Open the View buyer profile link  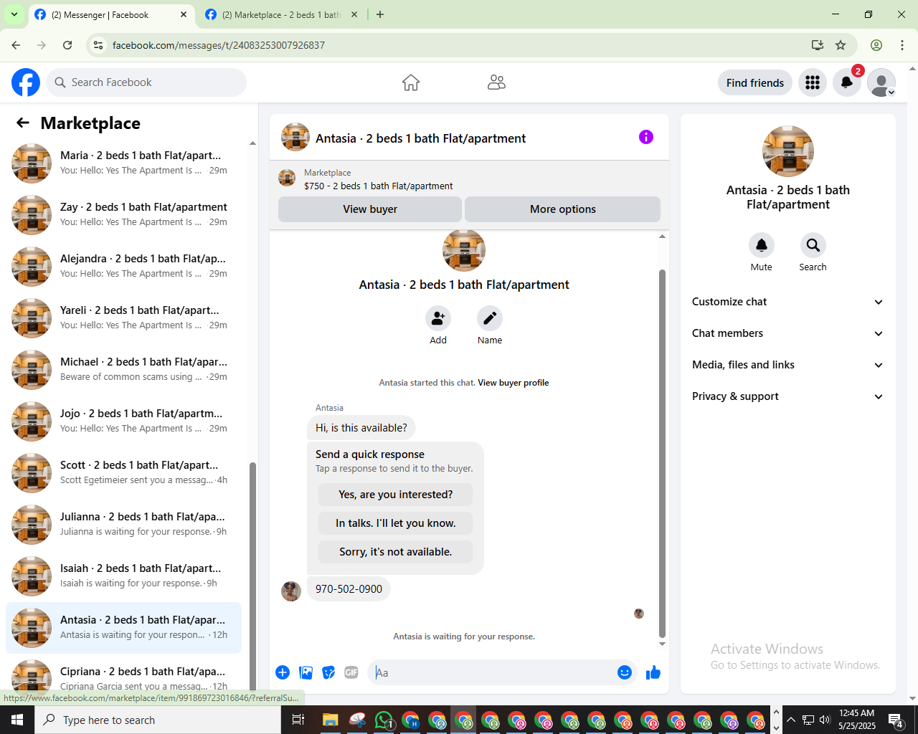coord(514,383)
